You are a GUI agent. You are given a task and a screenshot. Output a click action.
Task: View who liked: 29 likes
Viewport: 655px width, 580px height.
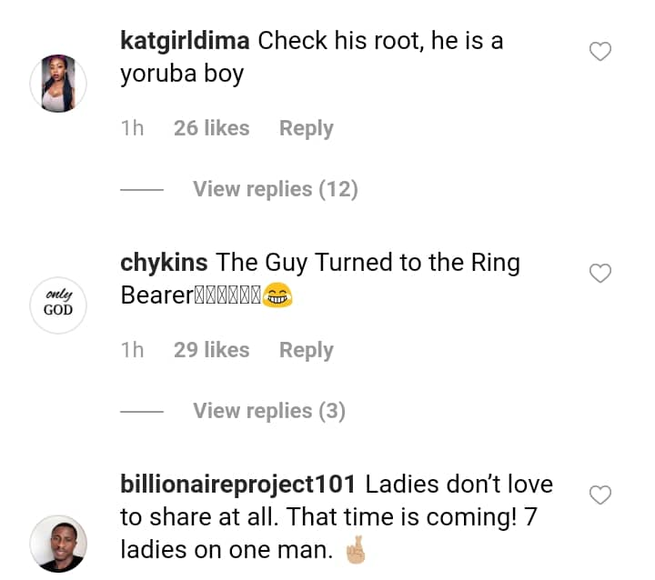tap(211, 350)
